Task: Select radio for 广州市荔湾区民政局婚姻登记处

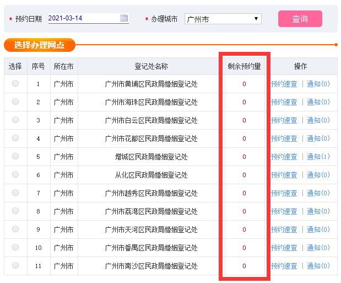Action: pos(15,211)
